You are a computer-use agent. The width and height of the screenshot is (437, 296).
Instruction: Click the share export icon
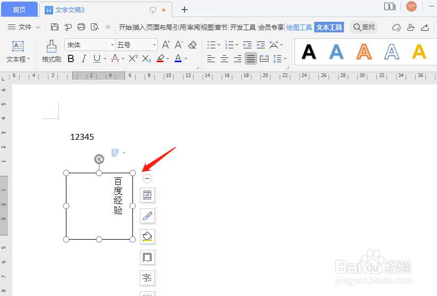pos(425,27)
